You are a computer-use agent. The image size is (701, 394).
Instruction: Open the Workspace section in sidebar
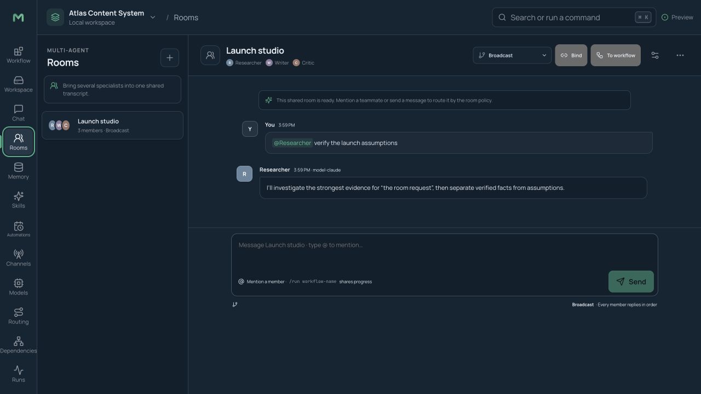18,84
